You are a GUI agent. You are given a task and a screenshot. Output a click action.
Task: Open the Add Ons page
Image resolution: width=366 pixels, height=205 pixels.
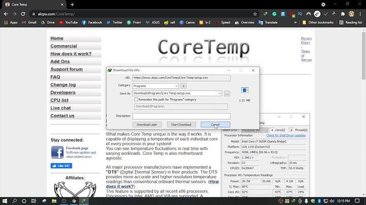[x=60, y=61]
